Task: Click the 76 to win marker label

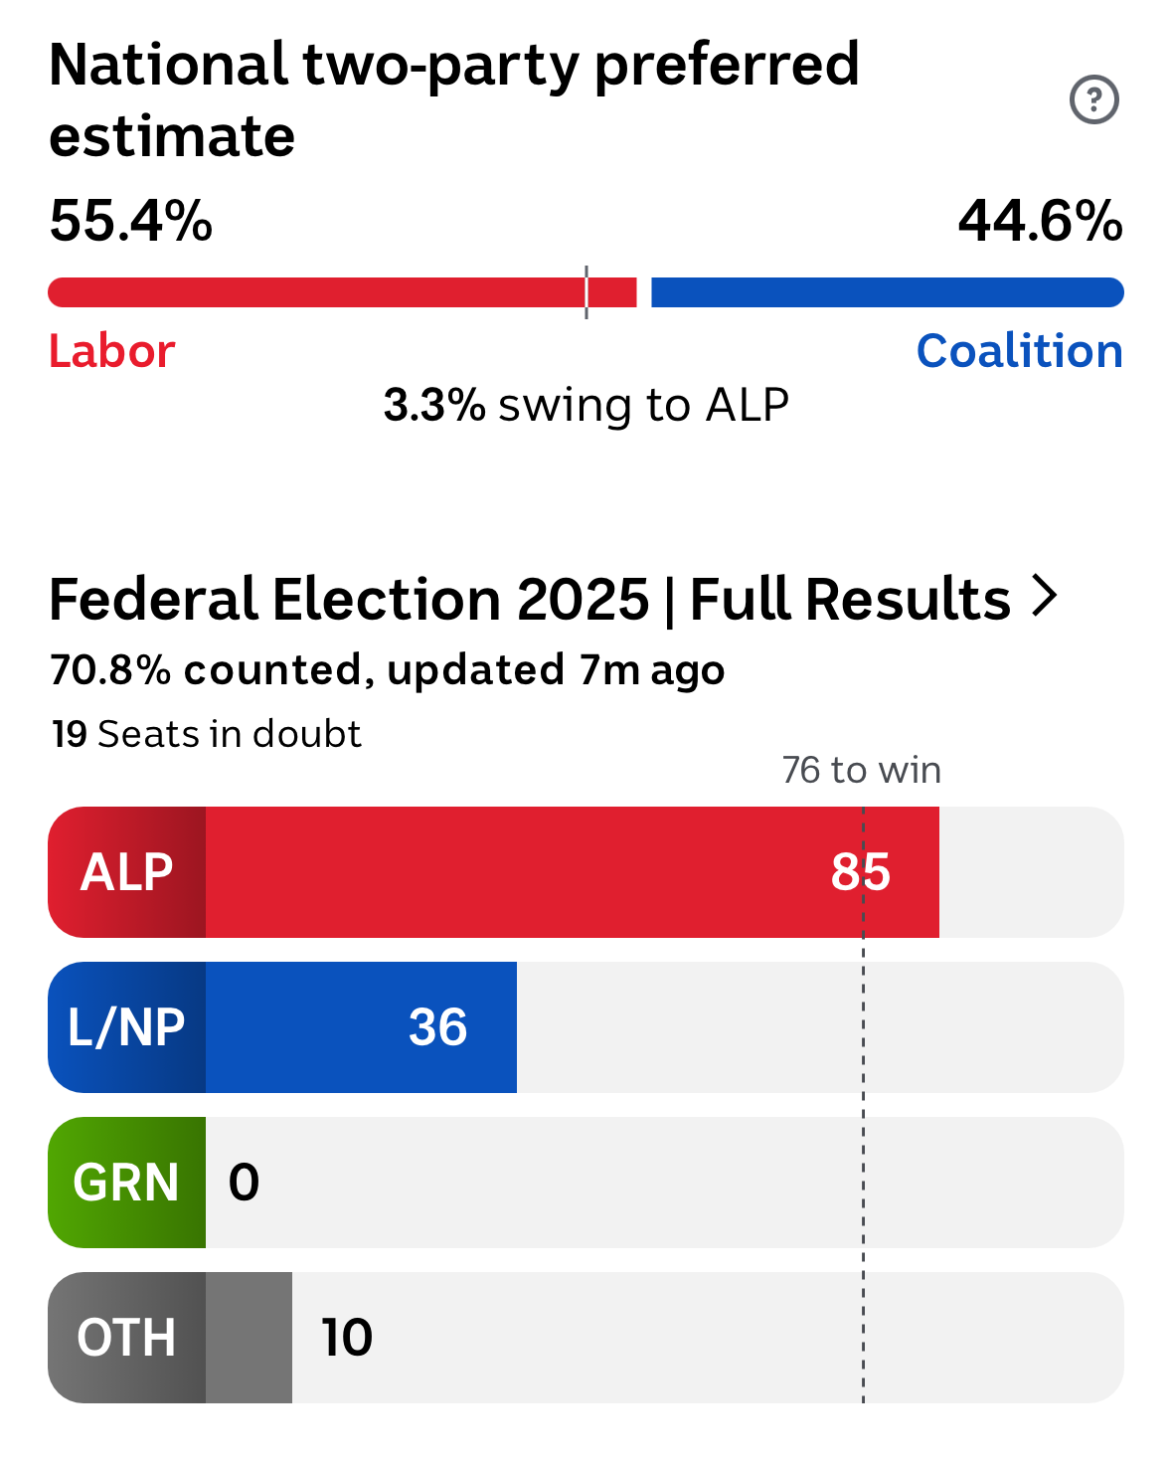Action: 861,770
